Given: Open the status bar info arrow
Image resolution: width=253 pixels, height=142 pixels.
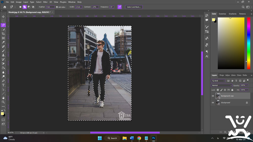Looking at the screenshot, I should click(x=44, y=133).
